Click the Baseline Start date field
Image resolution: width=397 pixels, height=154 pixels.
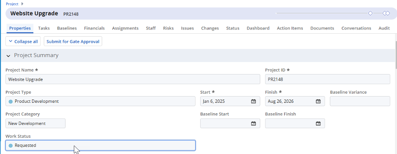pyautogui.click(x=230, y=123)
